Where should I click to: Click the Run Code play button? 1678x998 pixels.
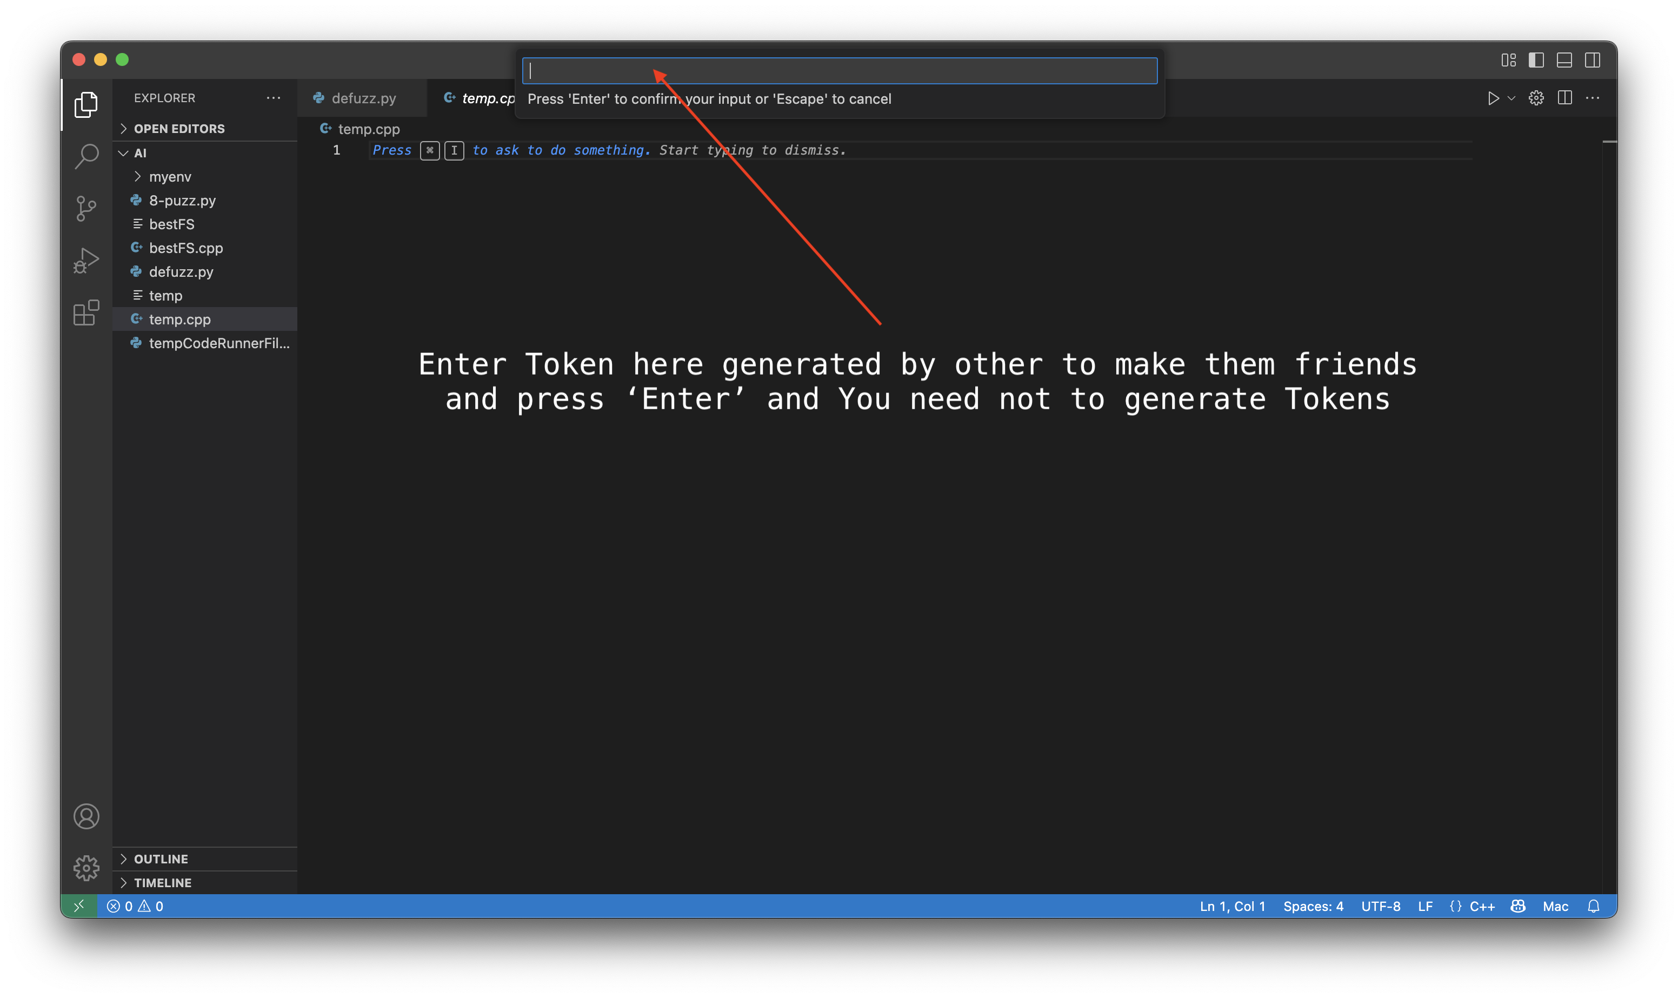(1493, 98)
